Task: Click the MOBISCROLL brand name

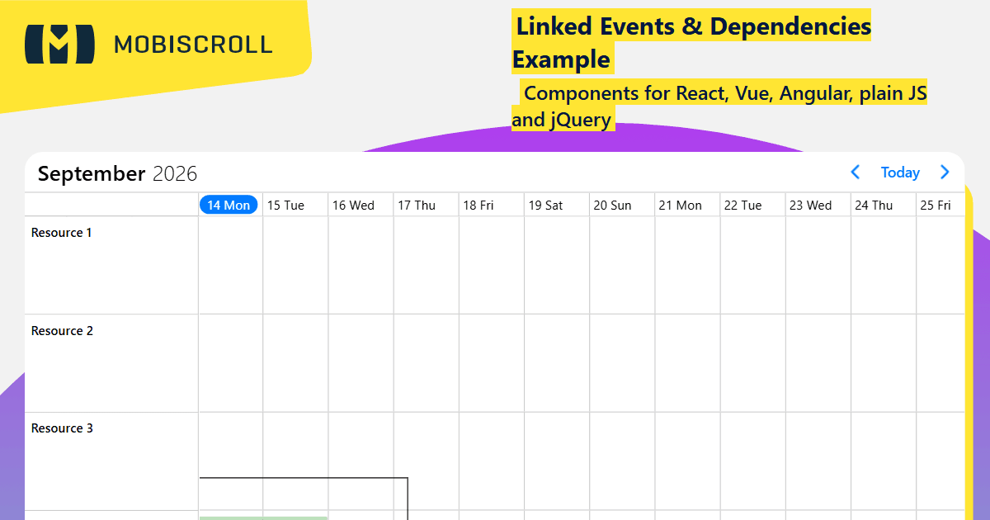Action: click(x=193, y=45)
